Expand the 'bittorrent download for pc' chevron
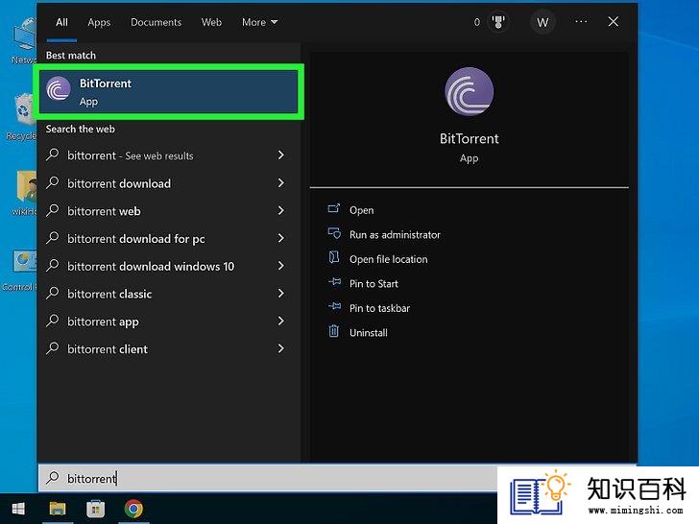Screen dimensions: 699x524 click(280, 238)
